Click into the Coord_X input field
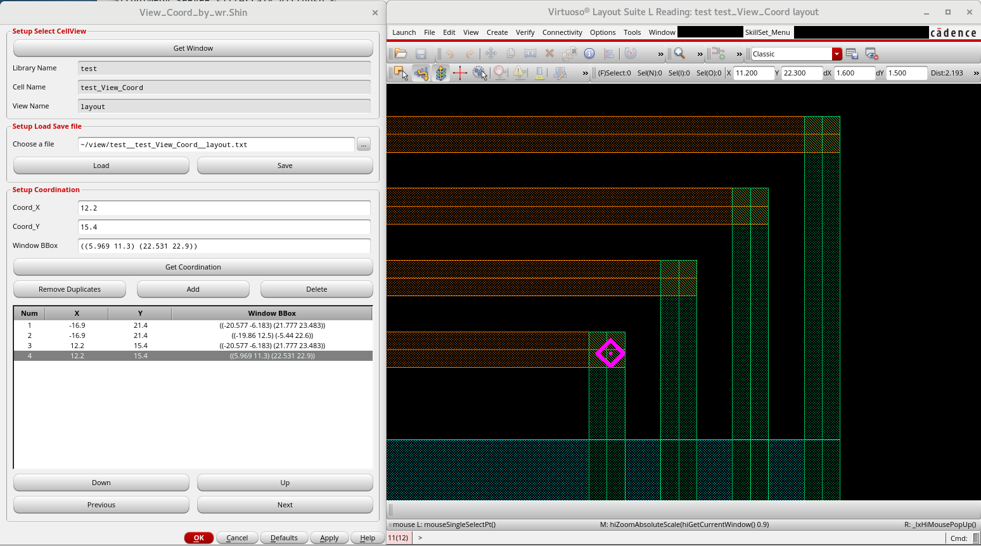 coord(224,208)
